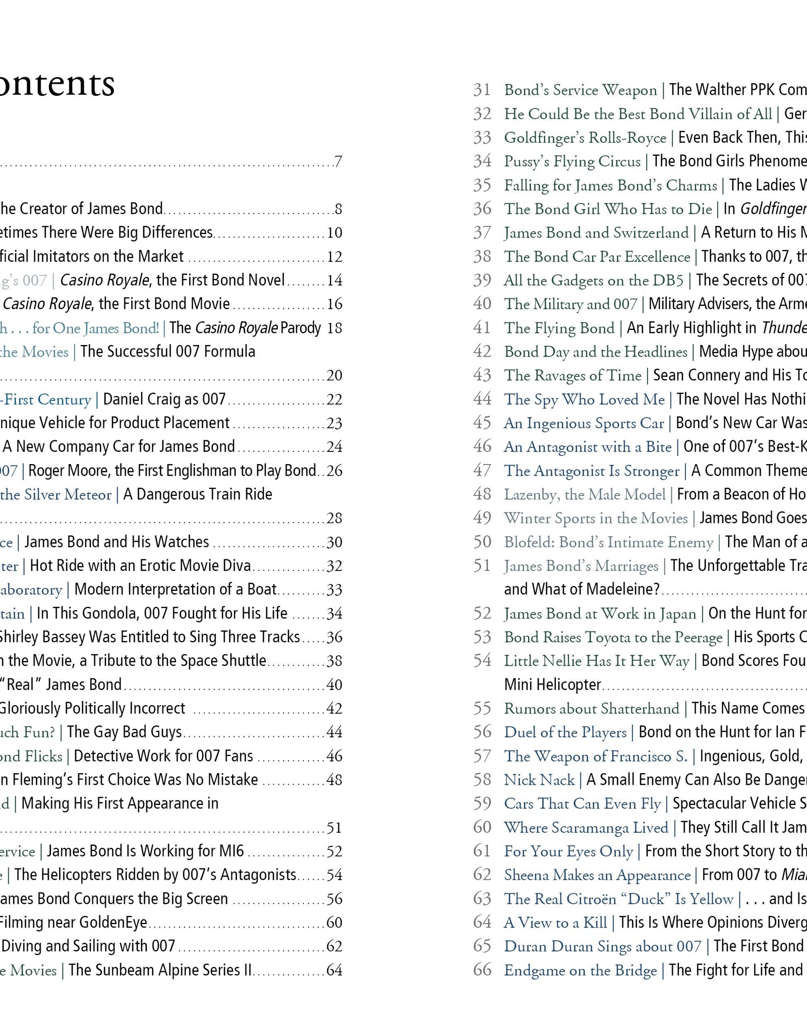This screenshot has height=1035, width=807.
Task: Click 'James Bond and Switzerland' entry
Action: 596,233
